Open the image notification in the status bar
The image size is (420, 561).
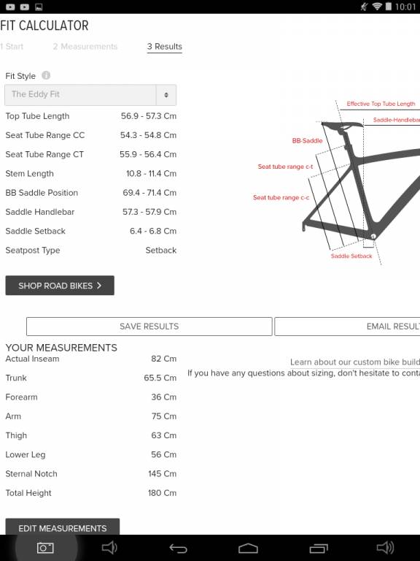(x=39, y=7)
